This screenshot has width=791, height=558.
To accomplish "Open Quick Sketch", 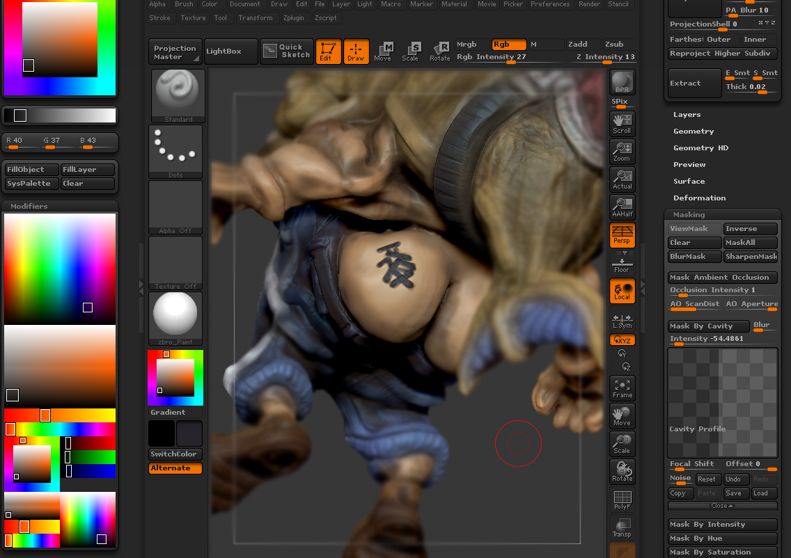I will pyautogui.click(x=287, y=51).
